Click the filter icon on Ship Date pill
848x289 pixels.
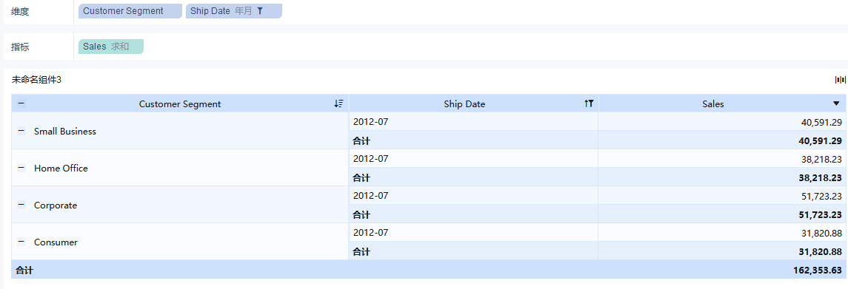(260, 11)
